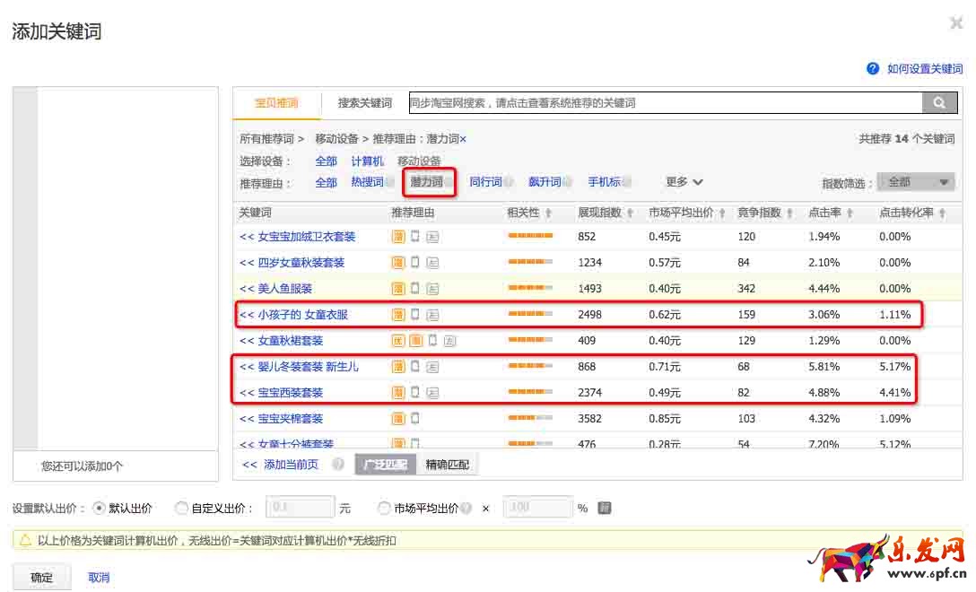Select the 默认出价 radio button
976x592 pixels.
coord(99,508)
